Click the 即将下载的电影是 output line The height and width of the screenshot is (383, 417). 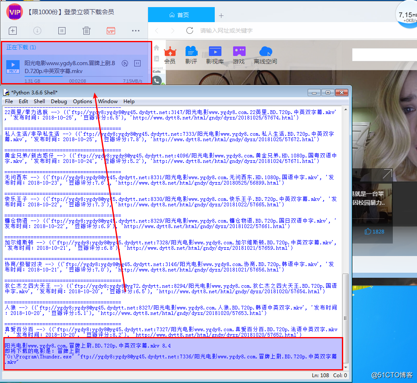(x=42, y=351)
